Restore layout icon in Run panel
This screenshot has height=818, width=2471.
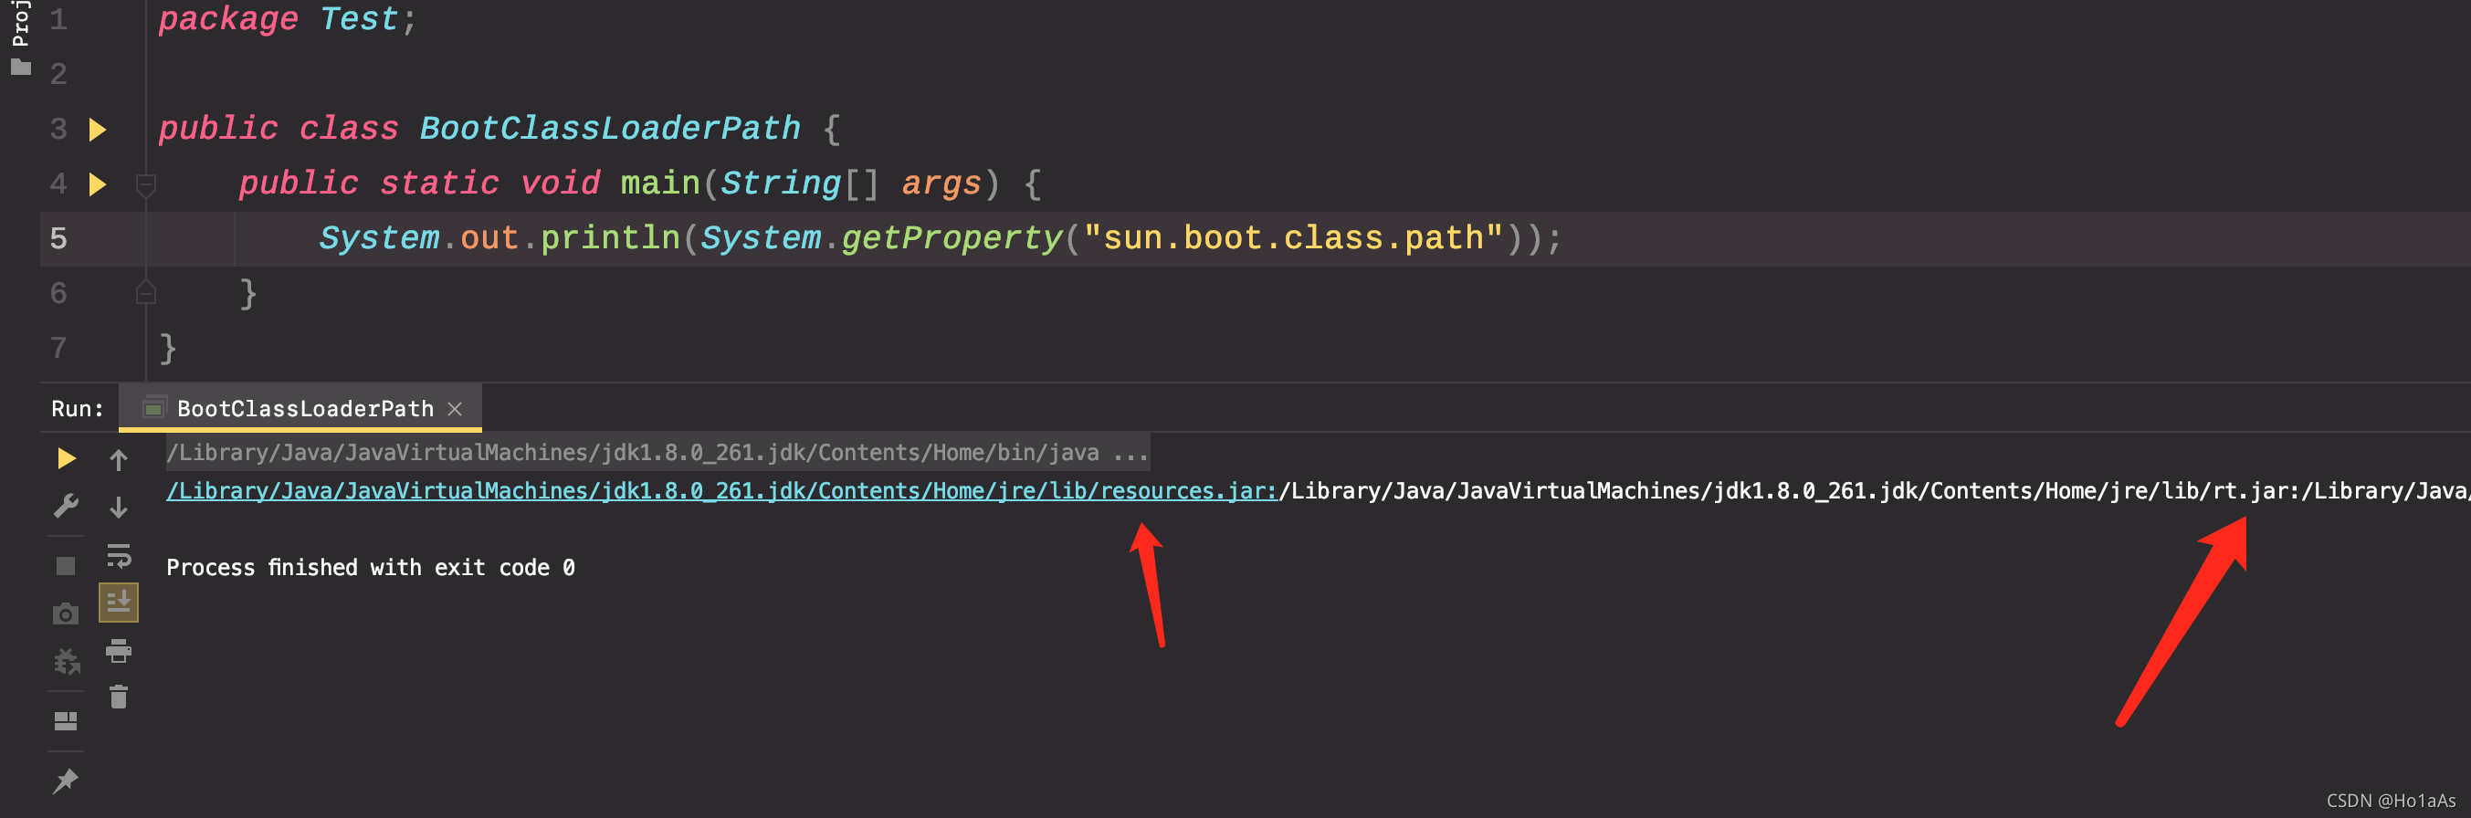65,721
